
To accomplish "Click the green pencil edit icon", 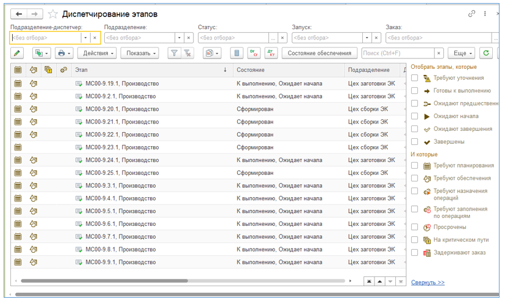I will tap(18, 53).
